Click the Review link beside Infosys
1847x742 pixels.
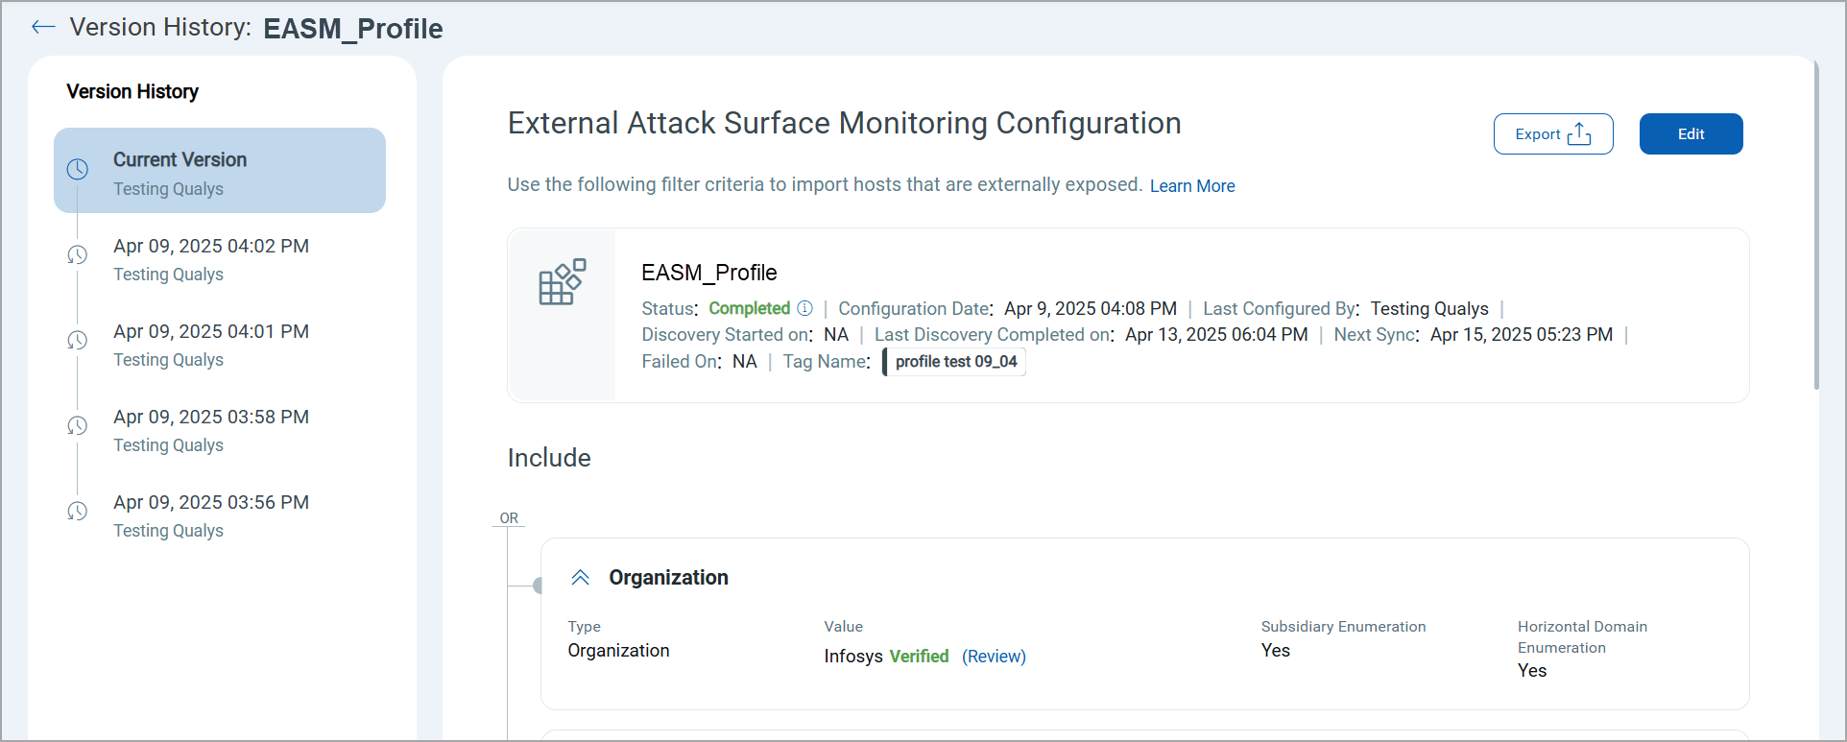pos(994,657)
